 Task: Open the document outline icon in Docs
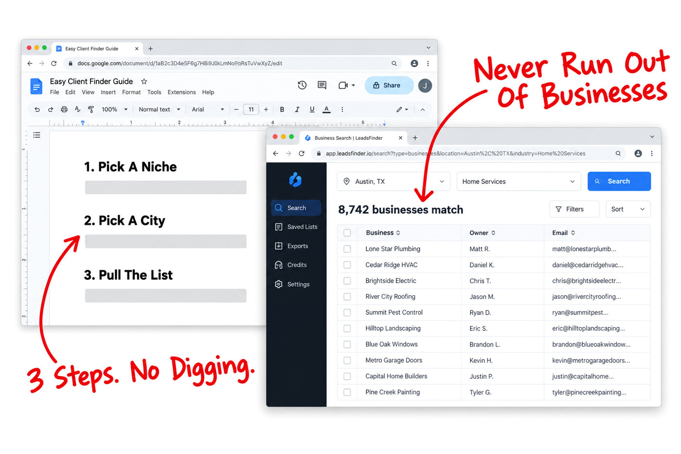click(36, 135)
